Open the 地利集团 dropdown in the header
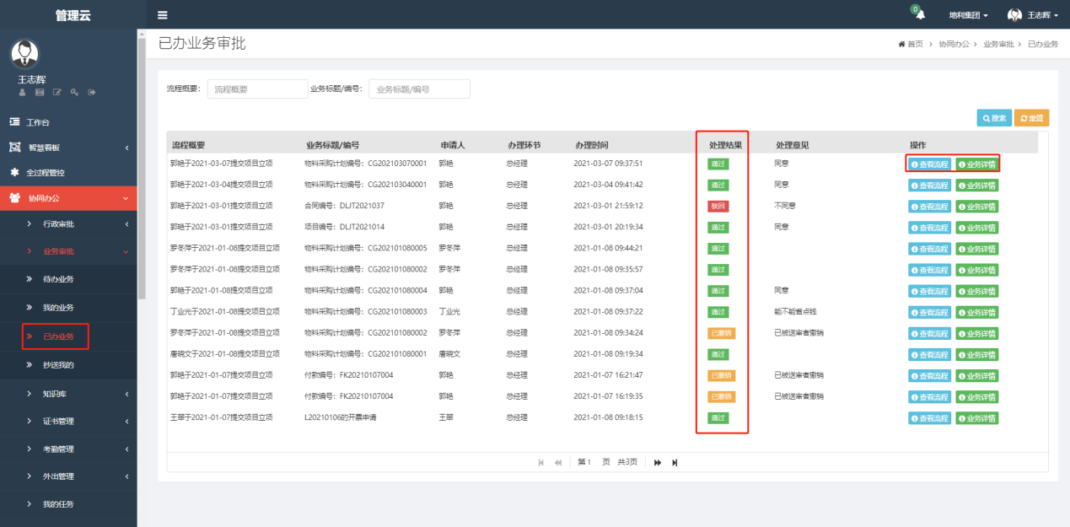Image resolution: width=1070 pixels, height=527 pixels. (968, 15)
